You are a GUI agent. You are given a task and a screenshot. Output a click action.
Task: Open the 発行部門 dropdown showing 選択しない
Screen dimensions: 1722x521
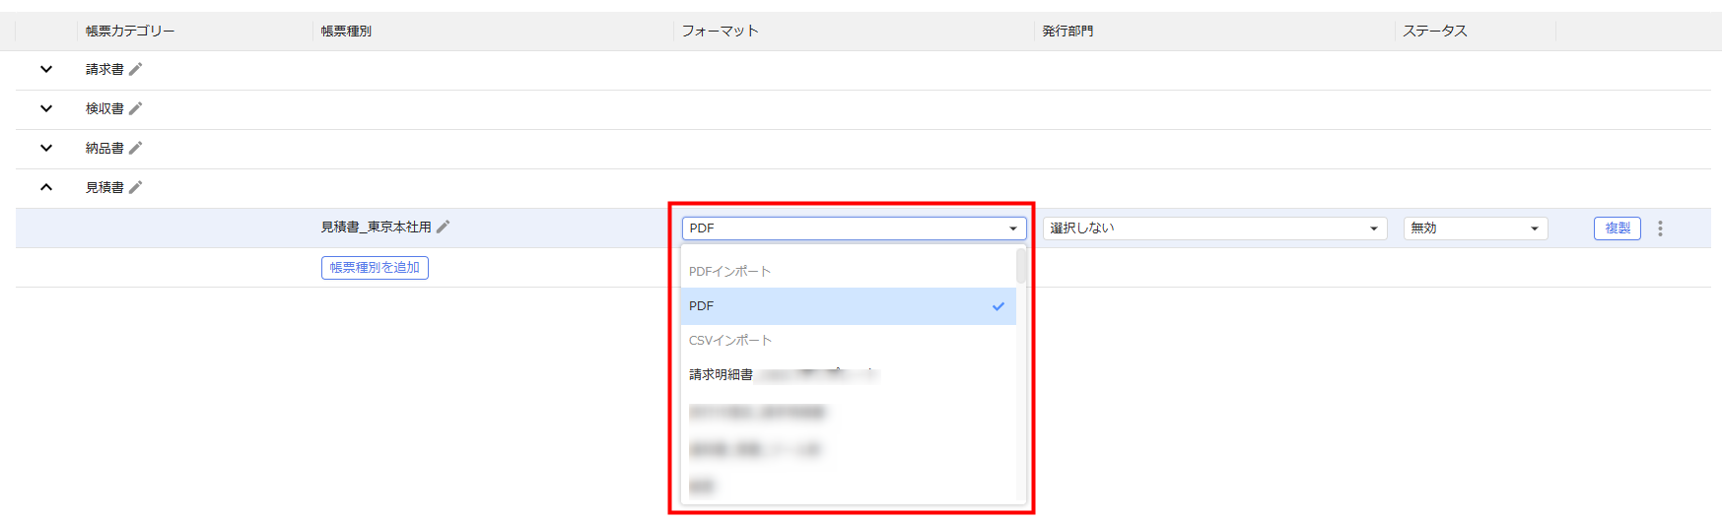coord(1213,228)
